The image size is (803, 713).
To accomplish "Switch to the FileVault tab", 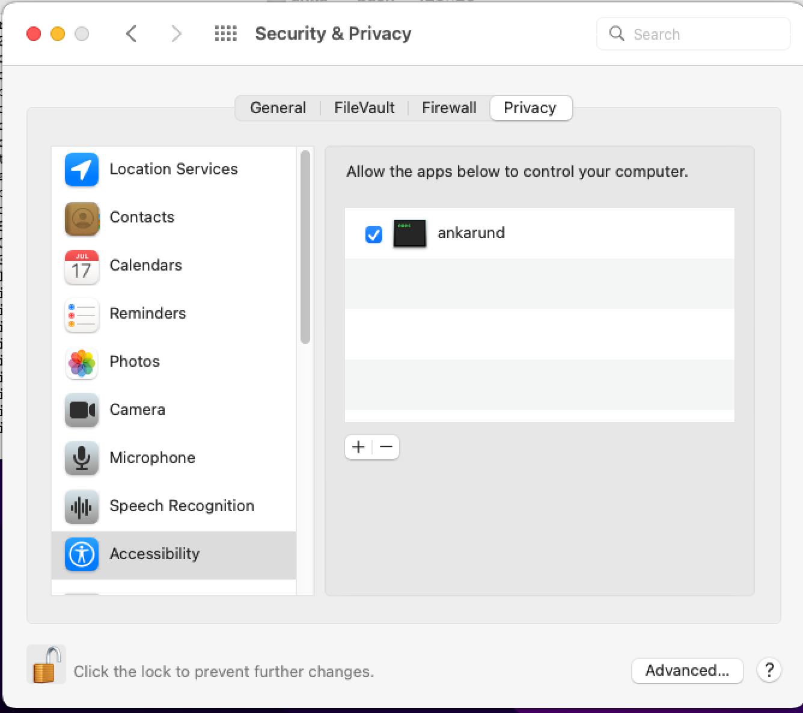I will coord(364,108).
